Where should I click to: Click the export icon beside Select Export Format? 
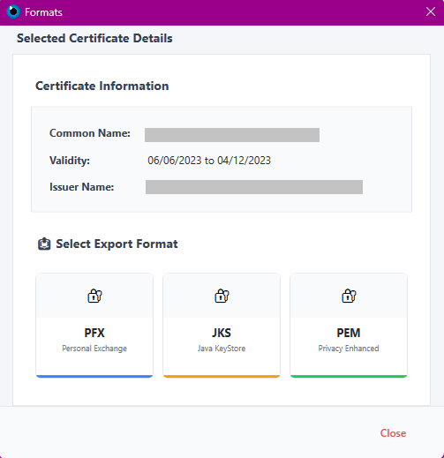44,244
